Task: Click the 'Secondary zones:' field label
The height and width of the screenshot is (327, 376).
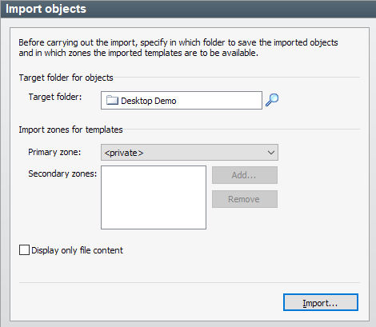Action: point(62,173)
